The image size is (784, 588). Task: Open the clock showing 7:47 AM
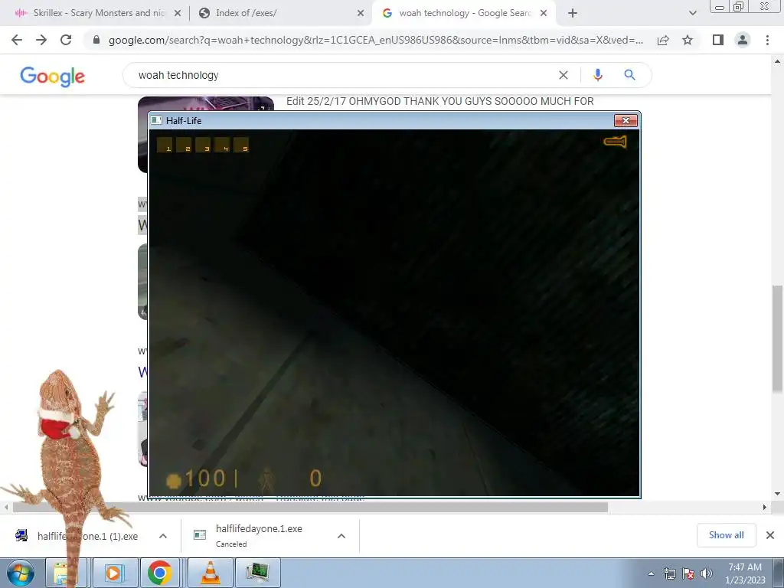(x=745, y=573)
